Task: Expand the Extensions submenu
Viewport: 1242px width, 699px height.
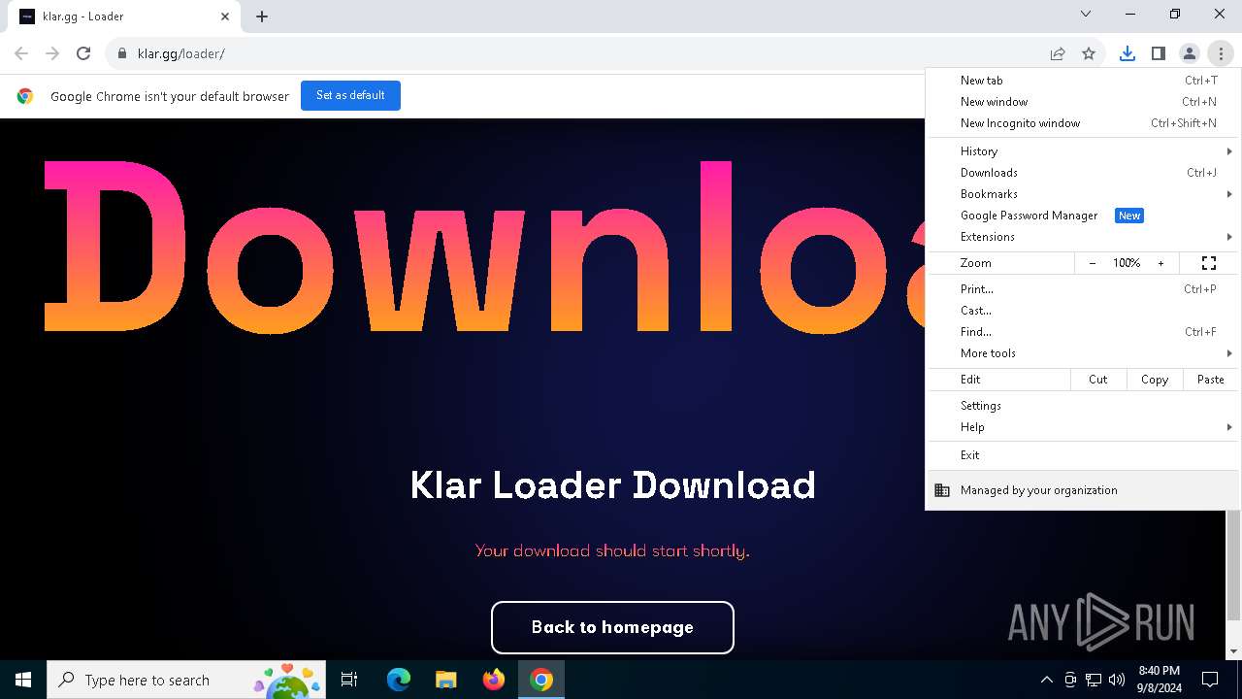Action: [x=1082, y=237]
